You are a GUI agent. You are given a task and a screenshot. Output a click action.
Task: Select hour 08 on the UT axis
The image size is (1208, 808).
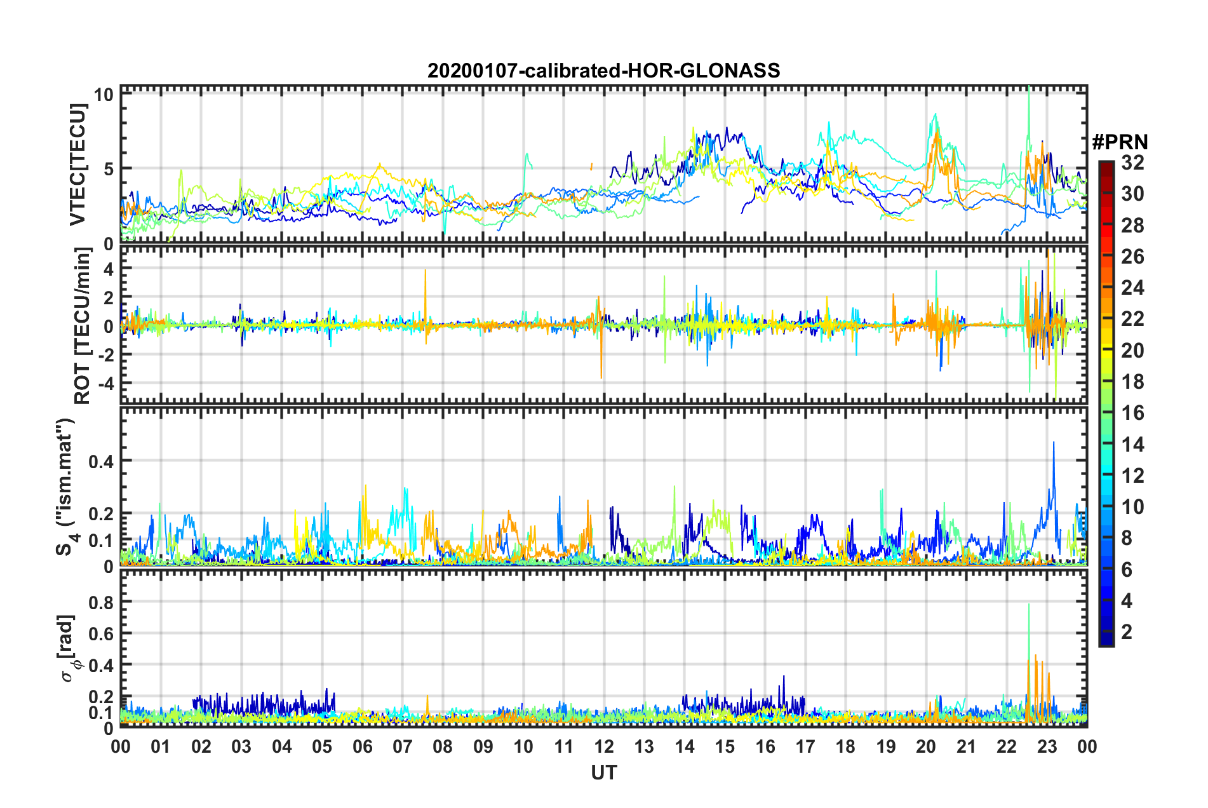click(443, 746)
